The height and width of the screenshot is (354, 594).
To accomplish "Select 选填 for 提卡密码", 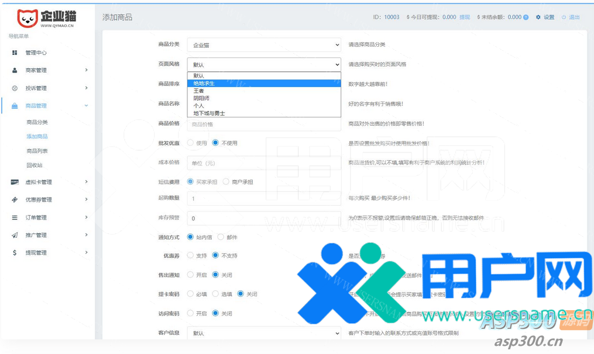I will point(215,294).
